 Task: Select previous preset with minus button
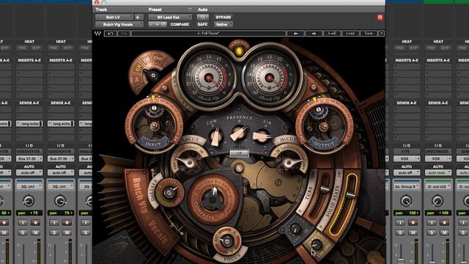coord(151,24)
